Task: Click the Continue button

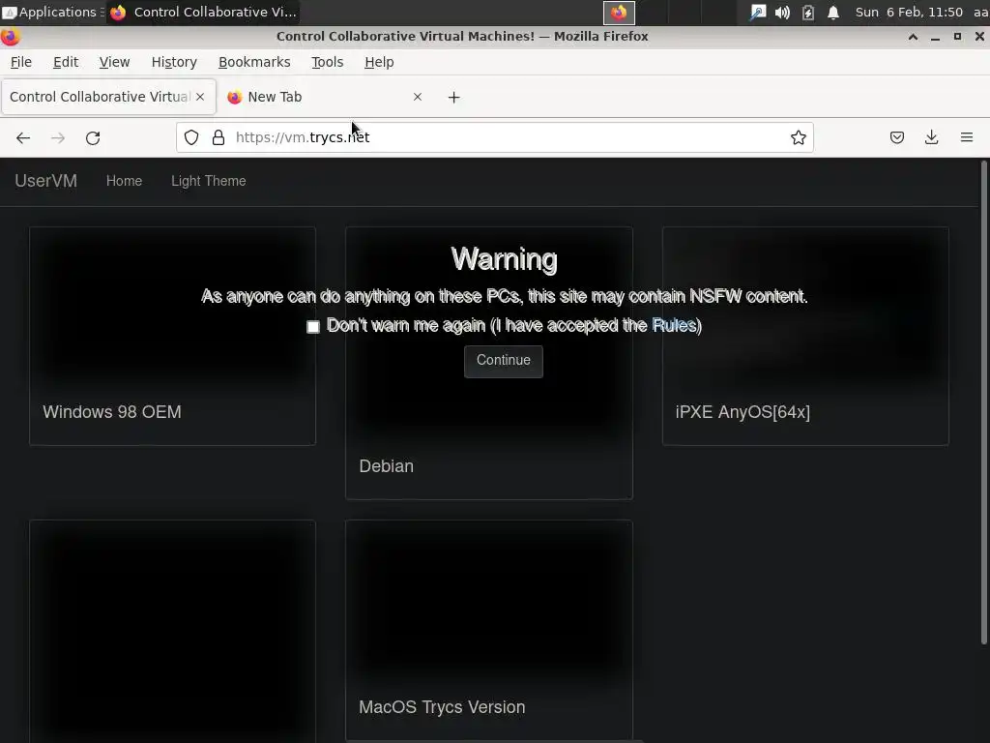Action: (503, 361)
